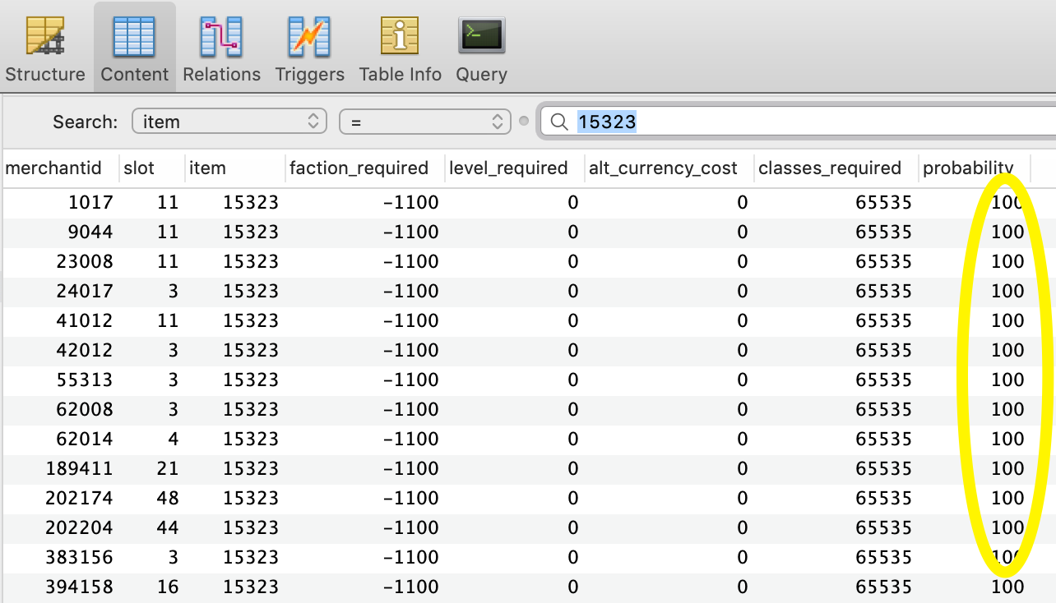Click the faction_required column header
The image size is (1056, 603).
[359, 168]
